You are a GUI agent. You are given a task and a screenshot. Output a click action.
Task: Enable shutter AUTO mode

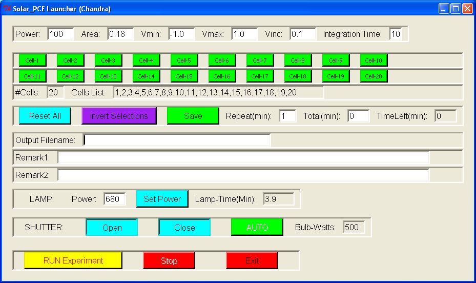click(x=257, y=228)
